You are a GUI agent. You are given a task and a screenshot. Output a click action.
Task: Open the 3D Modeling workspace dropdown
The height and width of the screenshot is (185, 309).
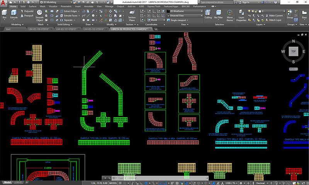(56, 2)
